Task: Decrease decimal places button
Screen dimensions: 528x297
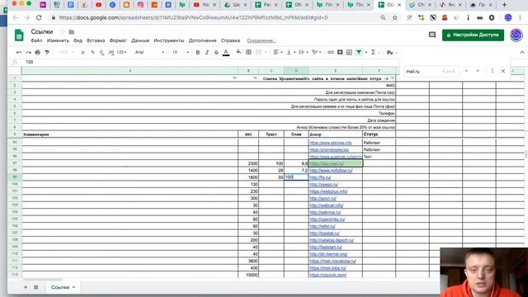Action: point(101,52)
